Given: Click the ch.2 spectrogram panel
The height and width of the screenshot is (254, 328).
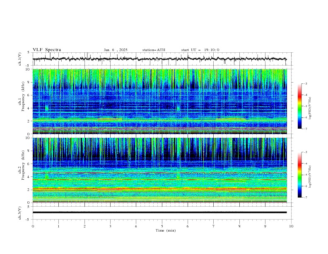Looking at the screenshot, I should click(x=159, y=170).
